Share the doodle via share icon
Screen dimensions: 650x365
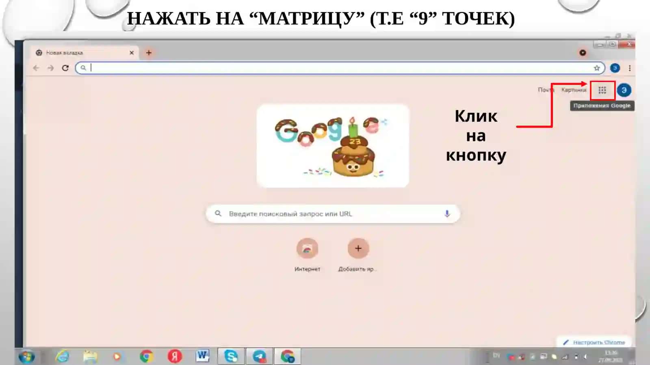coord(384,121)
